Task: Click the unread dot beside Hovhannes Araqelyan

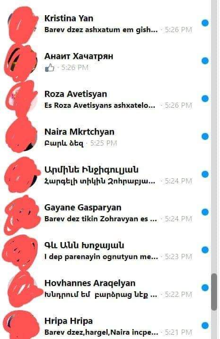Action: pos(205,288)
